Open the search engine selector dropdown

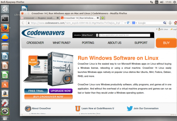click(x=135, y=23)
